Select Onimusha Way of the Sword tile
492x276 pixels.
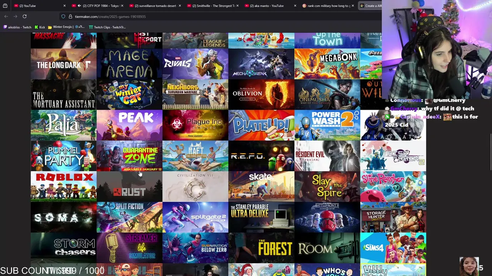point(327,95)
